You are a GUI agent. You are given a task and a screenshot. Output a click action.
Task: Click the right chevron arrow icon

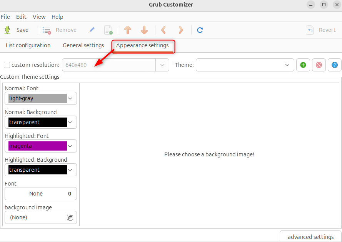point(180,30)
